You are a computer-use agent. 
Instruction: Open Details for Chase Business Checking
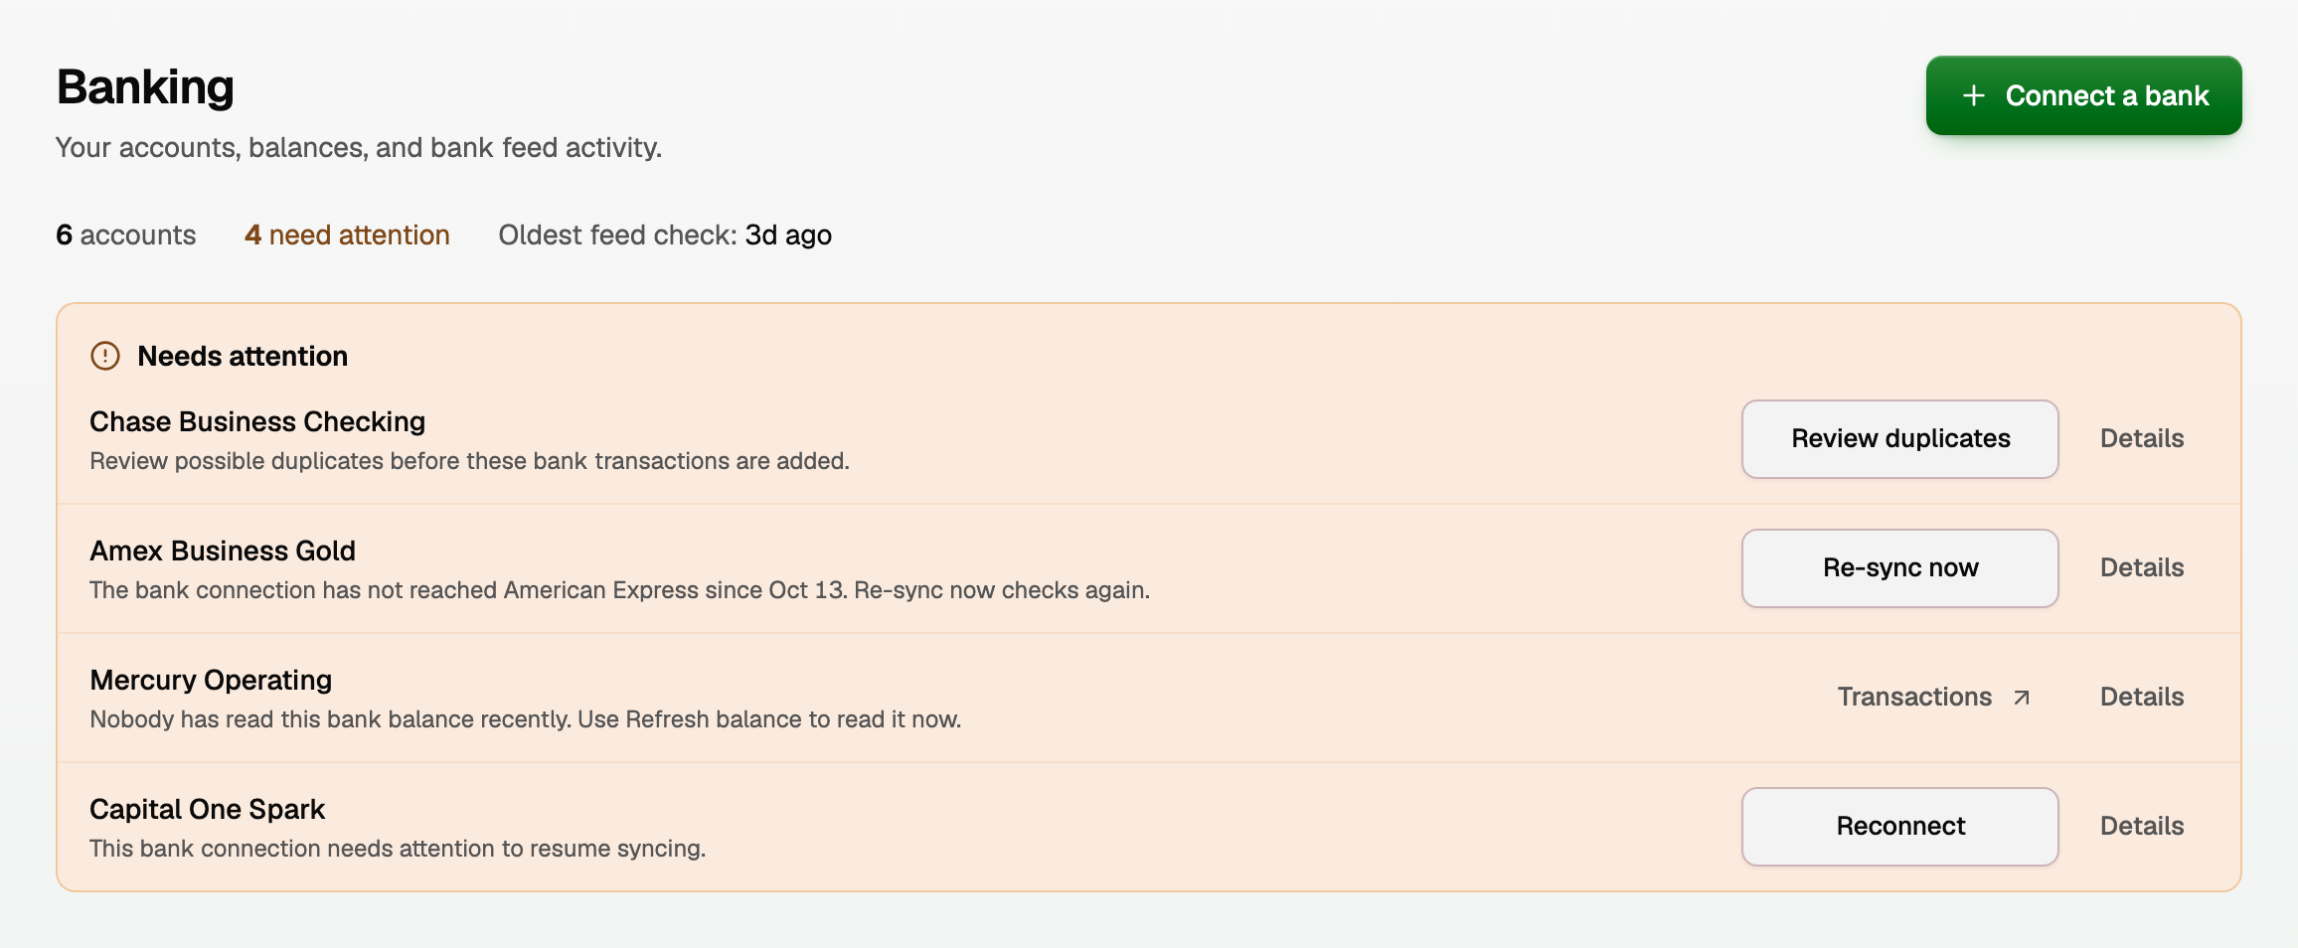(2142, 438)
